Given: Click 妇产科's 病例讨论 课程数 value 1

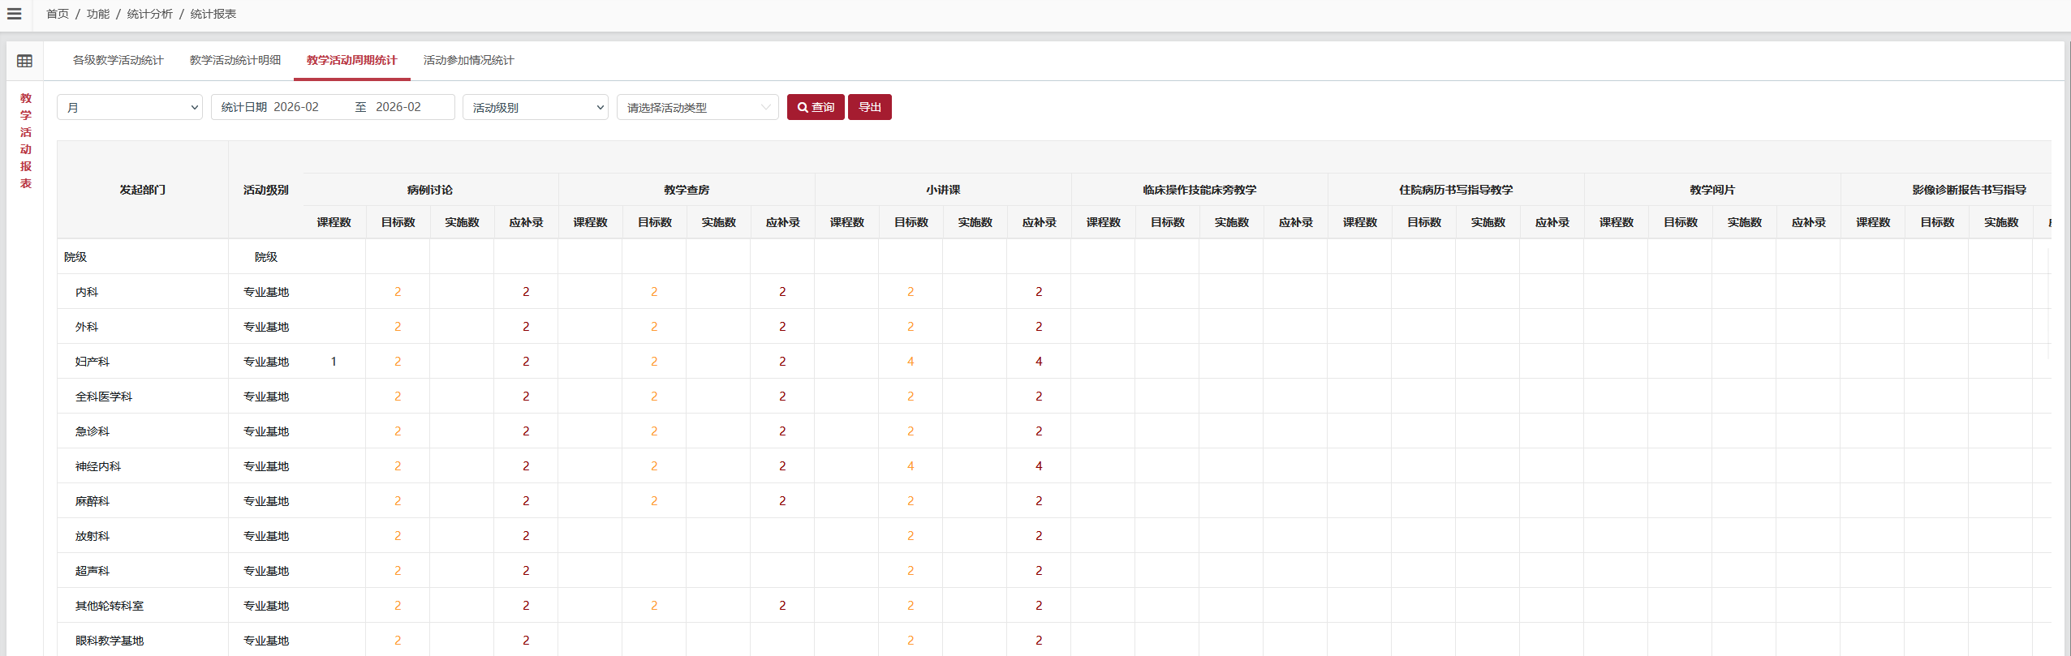Looking at the screenshot, I should (334, 362).
